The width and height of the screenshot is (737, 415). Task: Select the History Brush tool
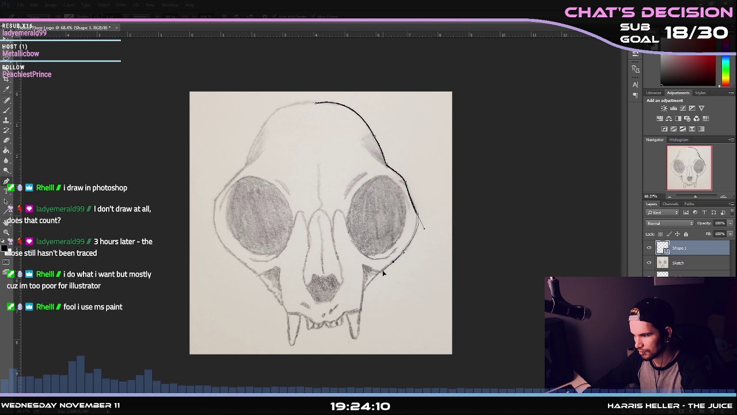6,130
